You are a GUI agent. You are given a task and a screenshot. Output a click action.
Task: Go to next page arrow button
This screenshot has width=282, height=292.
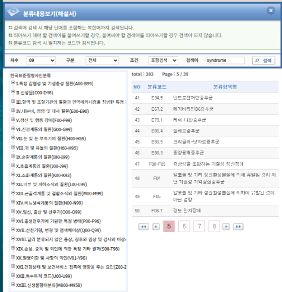pyautogui.click(x=226, y=227)
